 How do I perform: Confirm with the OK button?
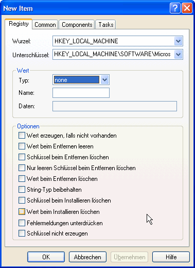46,257
